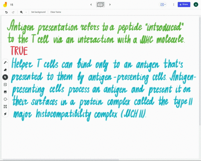Insert an image with Add image tool
Screen dimensions: 201x161
(5, 92)
